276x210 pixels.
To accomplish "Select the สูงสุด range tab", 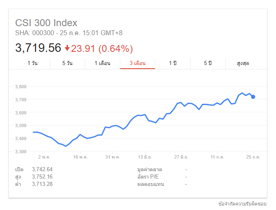I will point(243,63).
